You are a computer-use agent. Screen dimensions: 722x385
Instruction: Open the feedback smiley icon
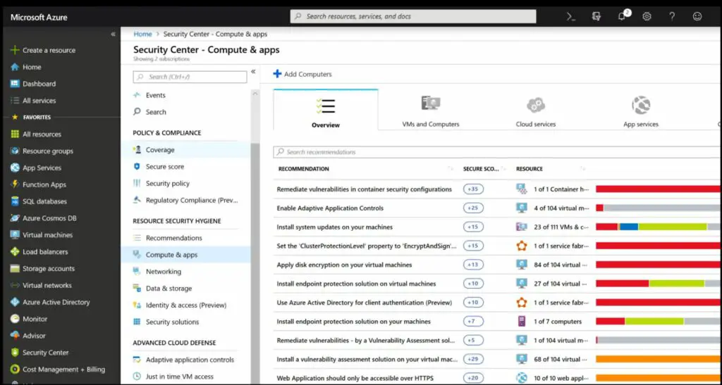pos(697,16)
